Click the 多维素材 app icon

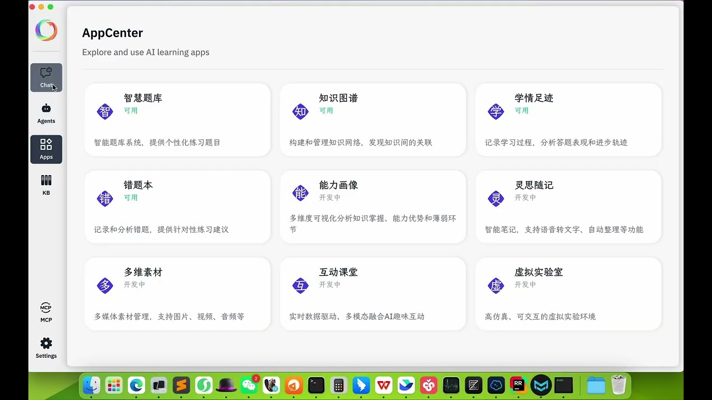pos(105,286)
